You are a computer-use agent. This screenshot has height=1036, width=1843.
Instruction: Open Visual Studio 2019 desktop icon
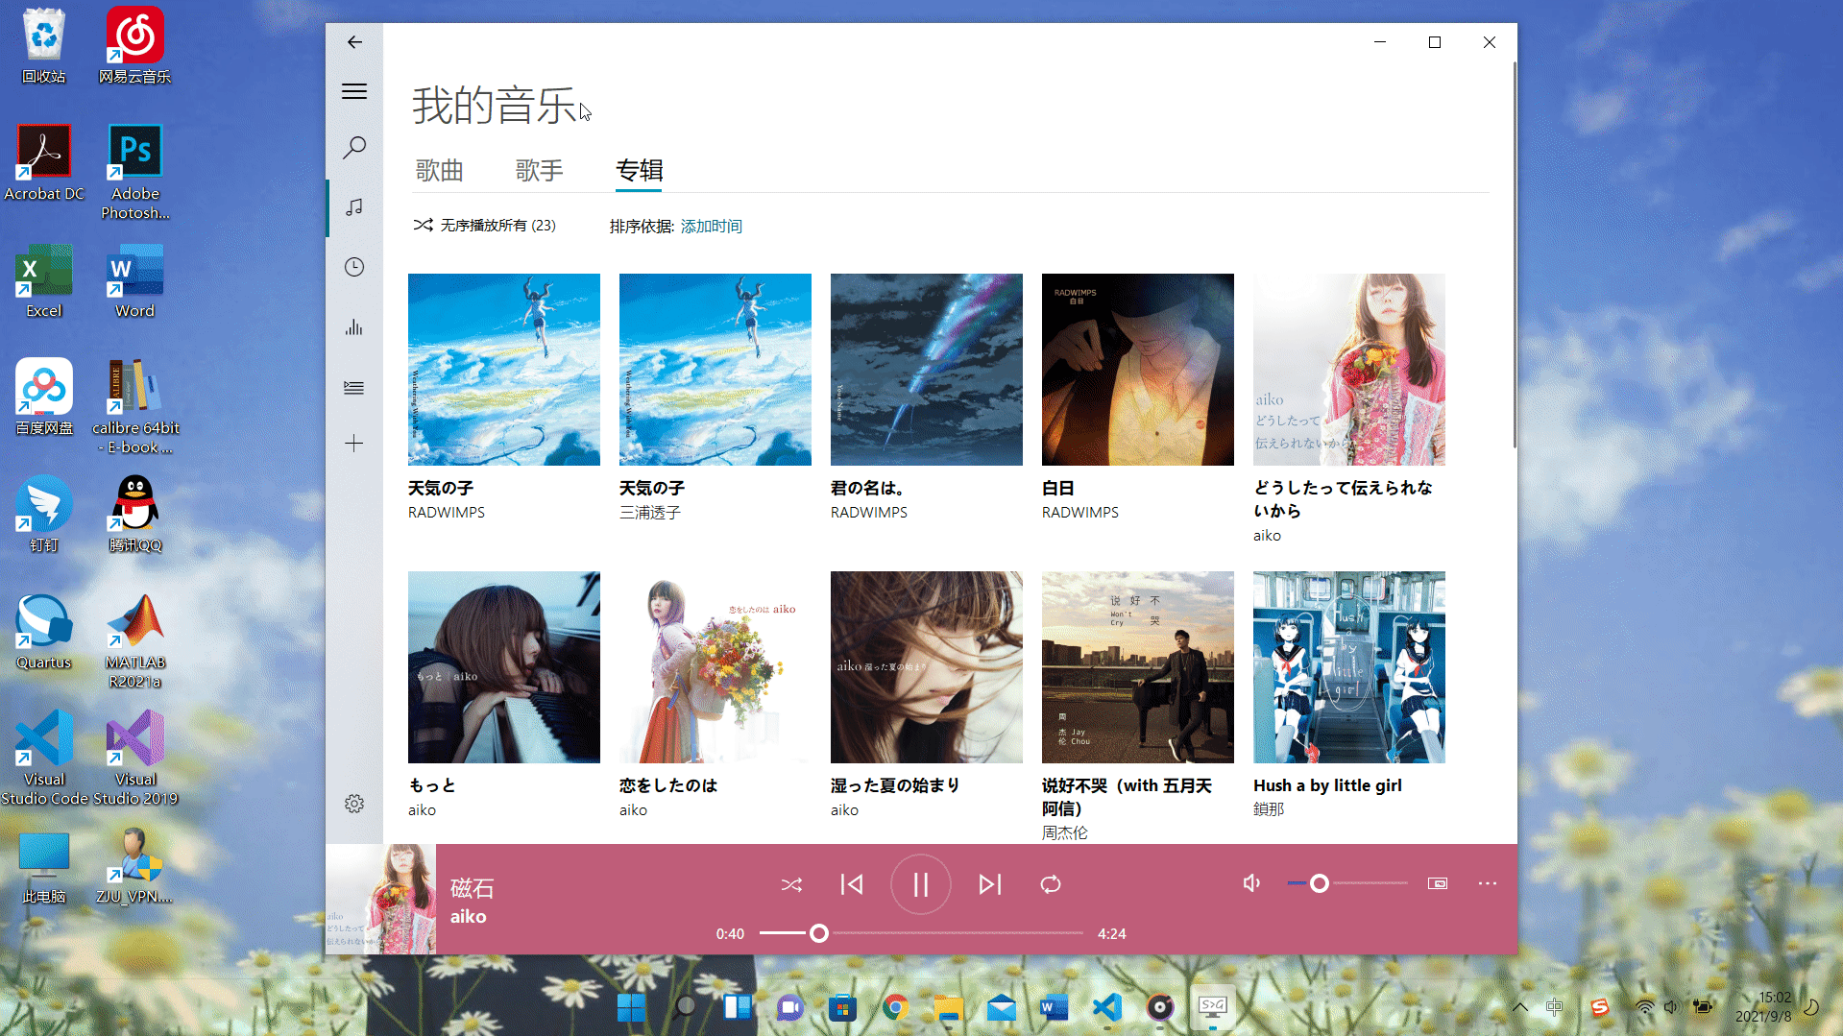(x=135, y=759)
